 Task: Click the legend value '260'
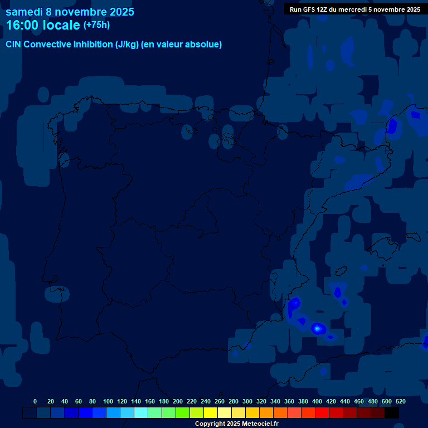(x=220, y=401)
